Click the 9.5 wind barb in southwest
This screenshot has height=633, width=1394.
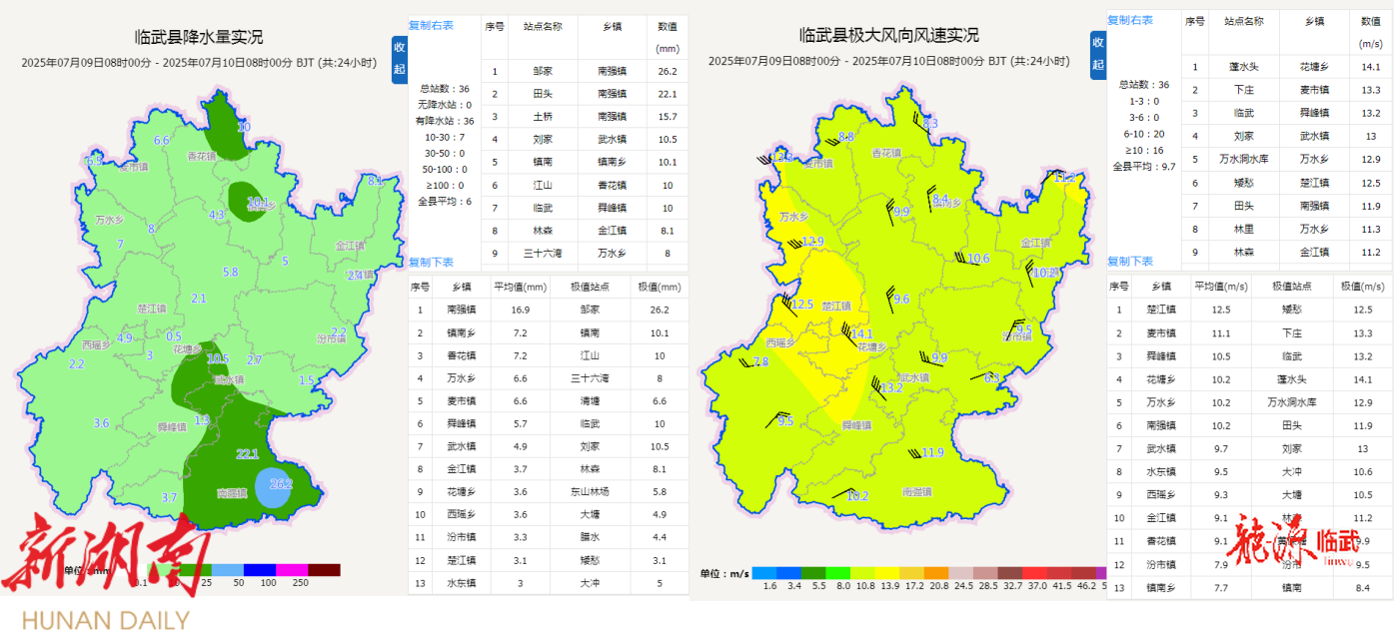[782, 419]
